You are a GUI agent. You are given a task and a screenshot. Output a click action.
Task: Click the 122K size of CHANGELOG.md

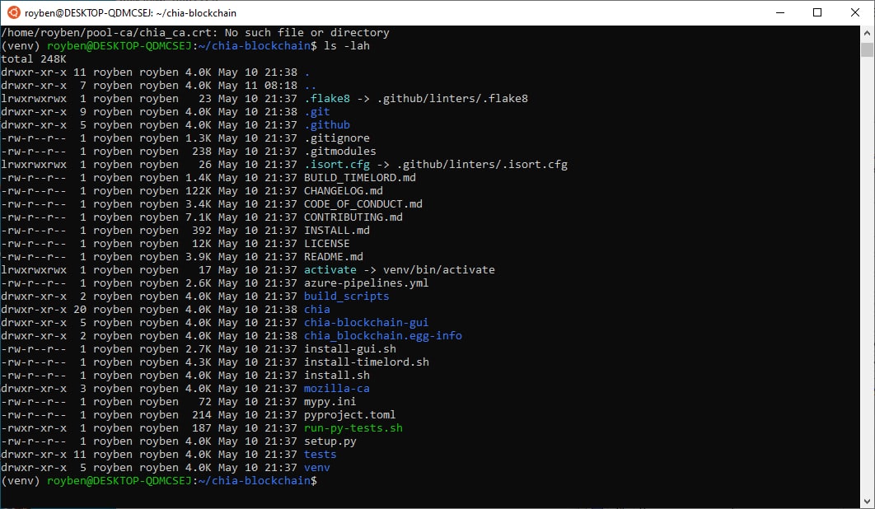click(198, 191)
